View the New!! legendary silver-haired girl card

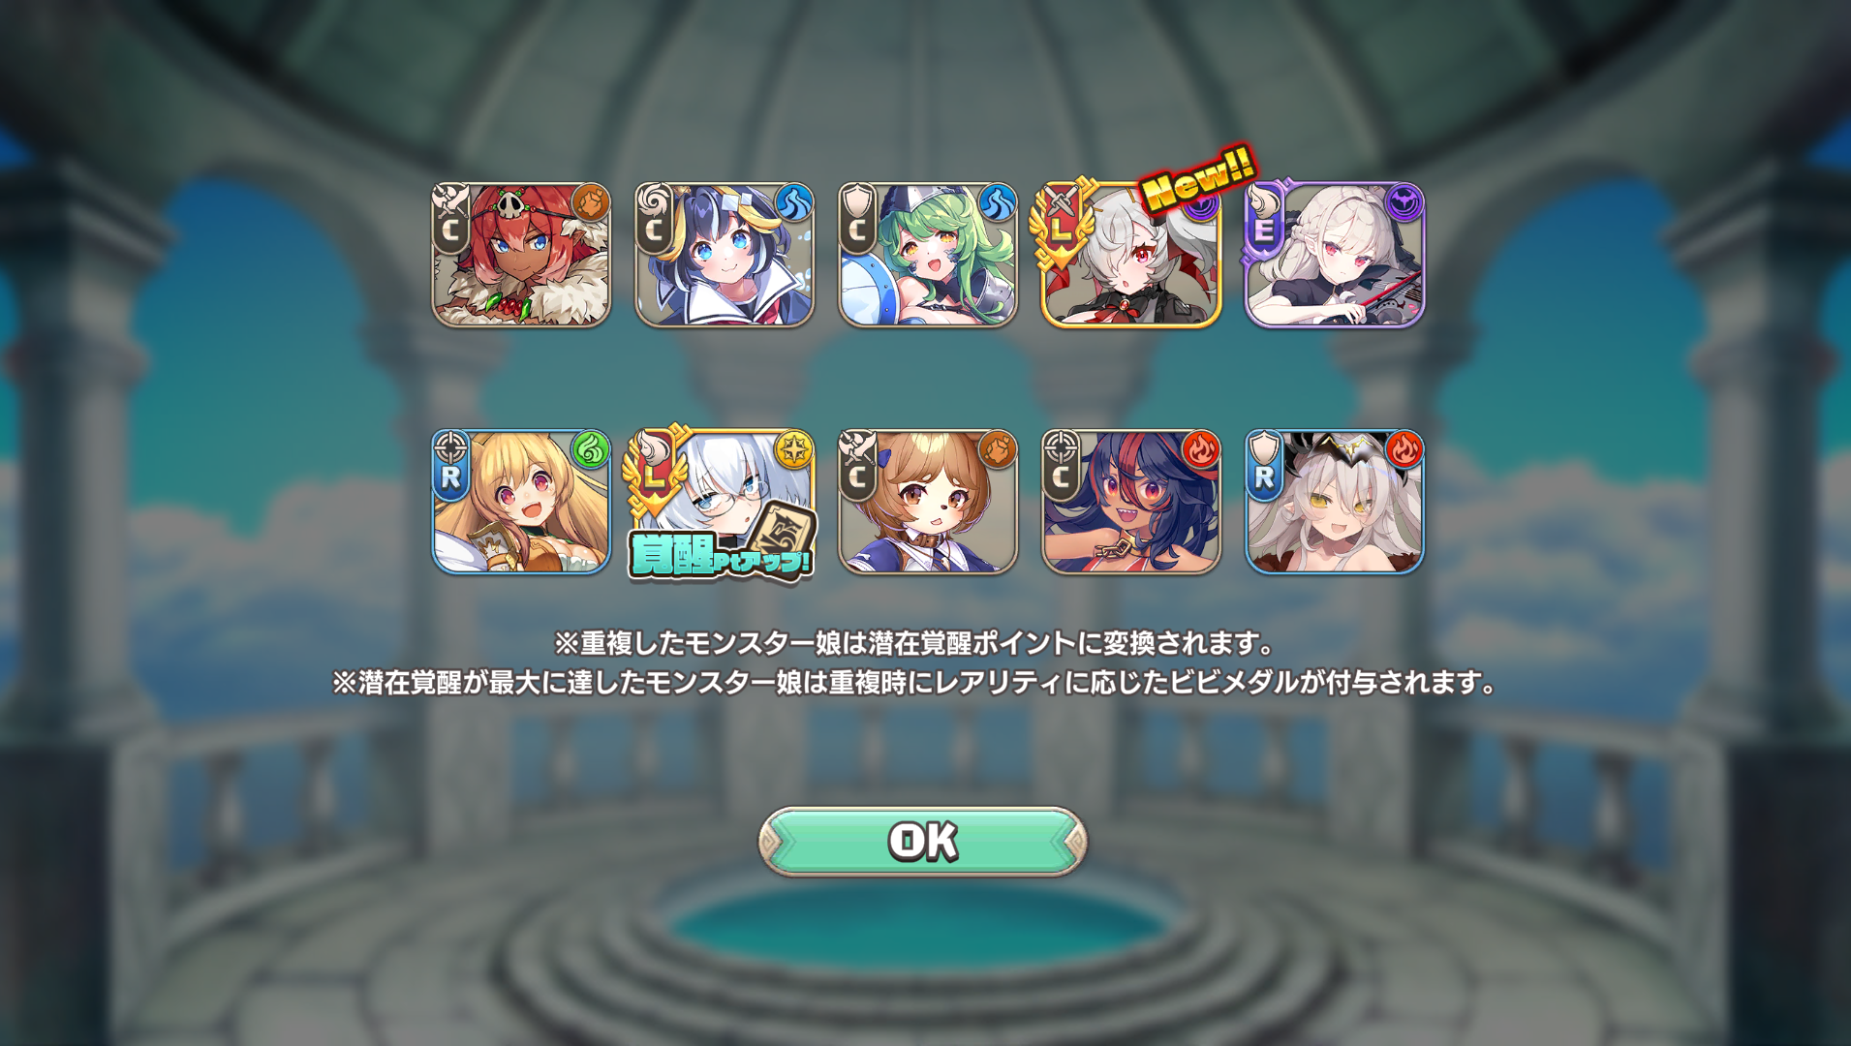pos(1130,255)
